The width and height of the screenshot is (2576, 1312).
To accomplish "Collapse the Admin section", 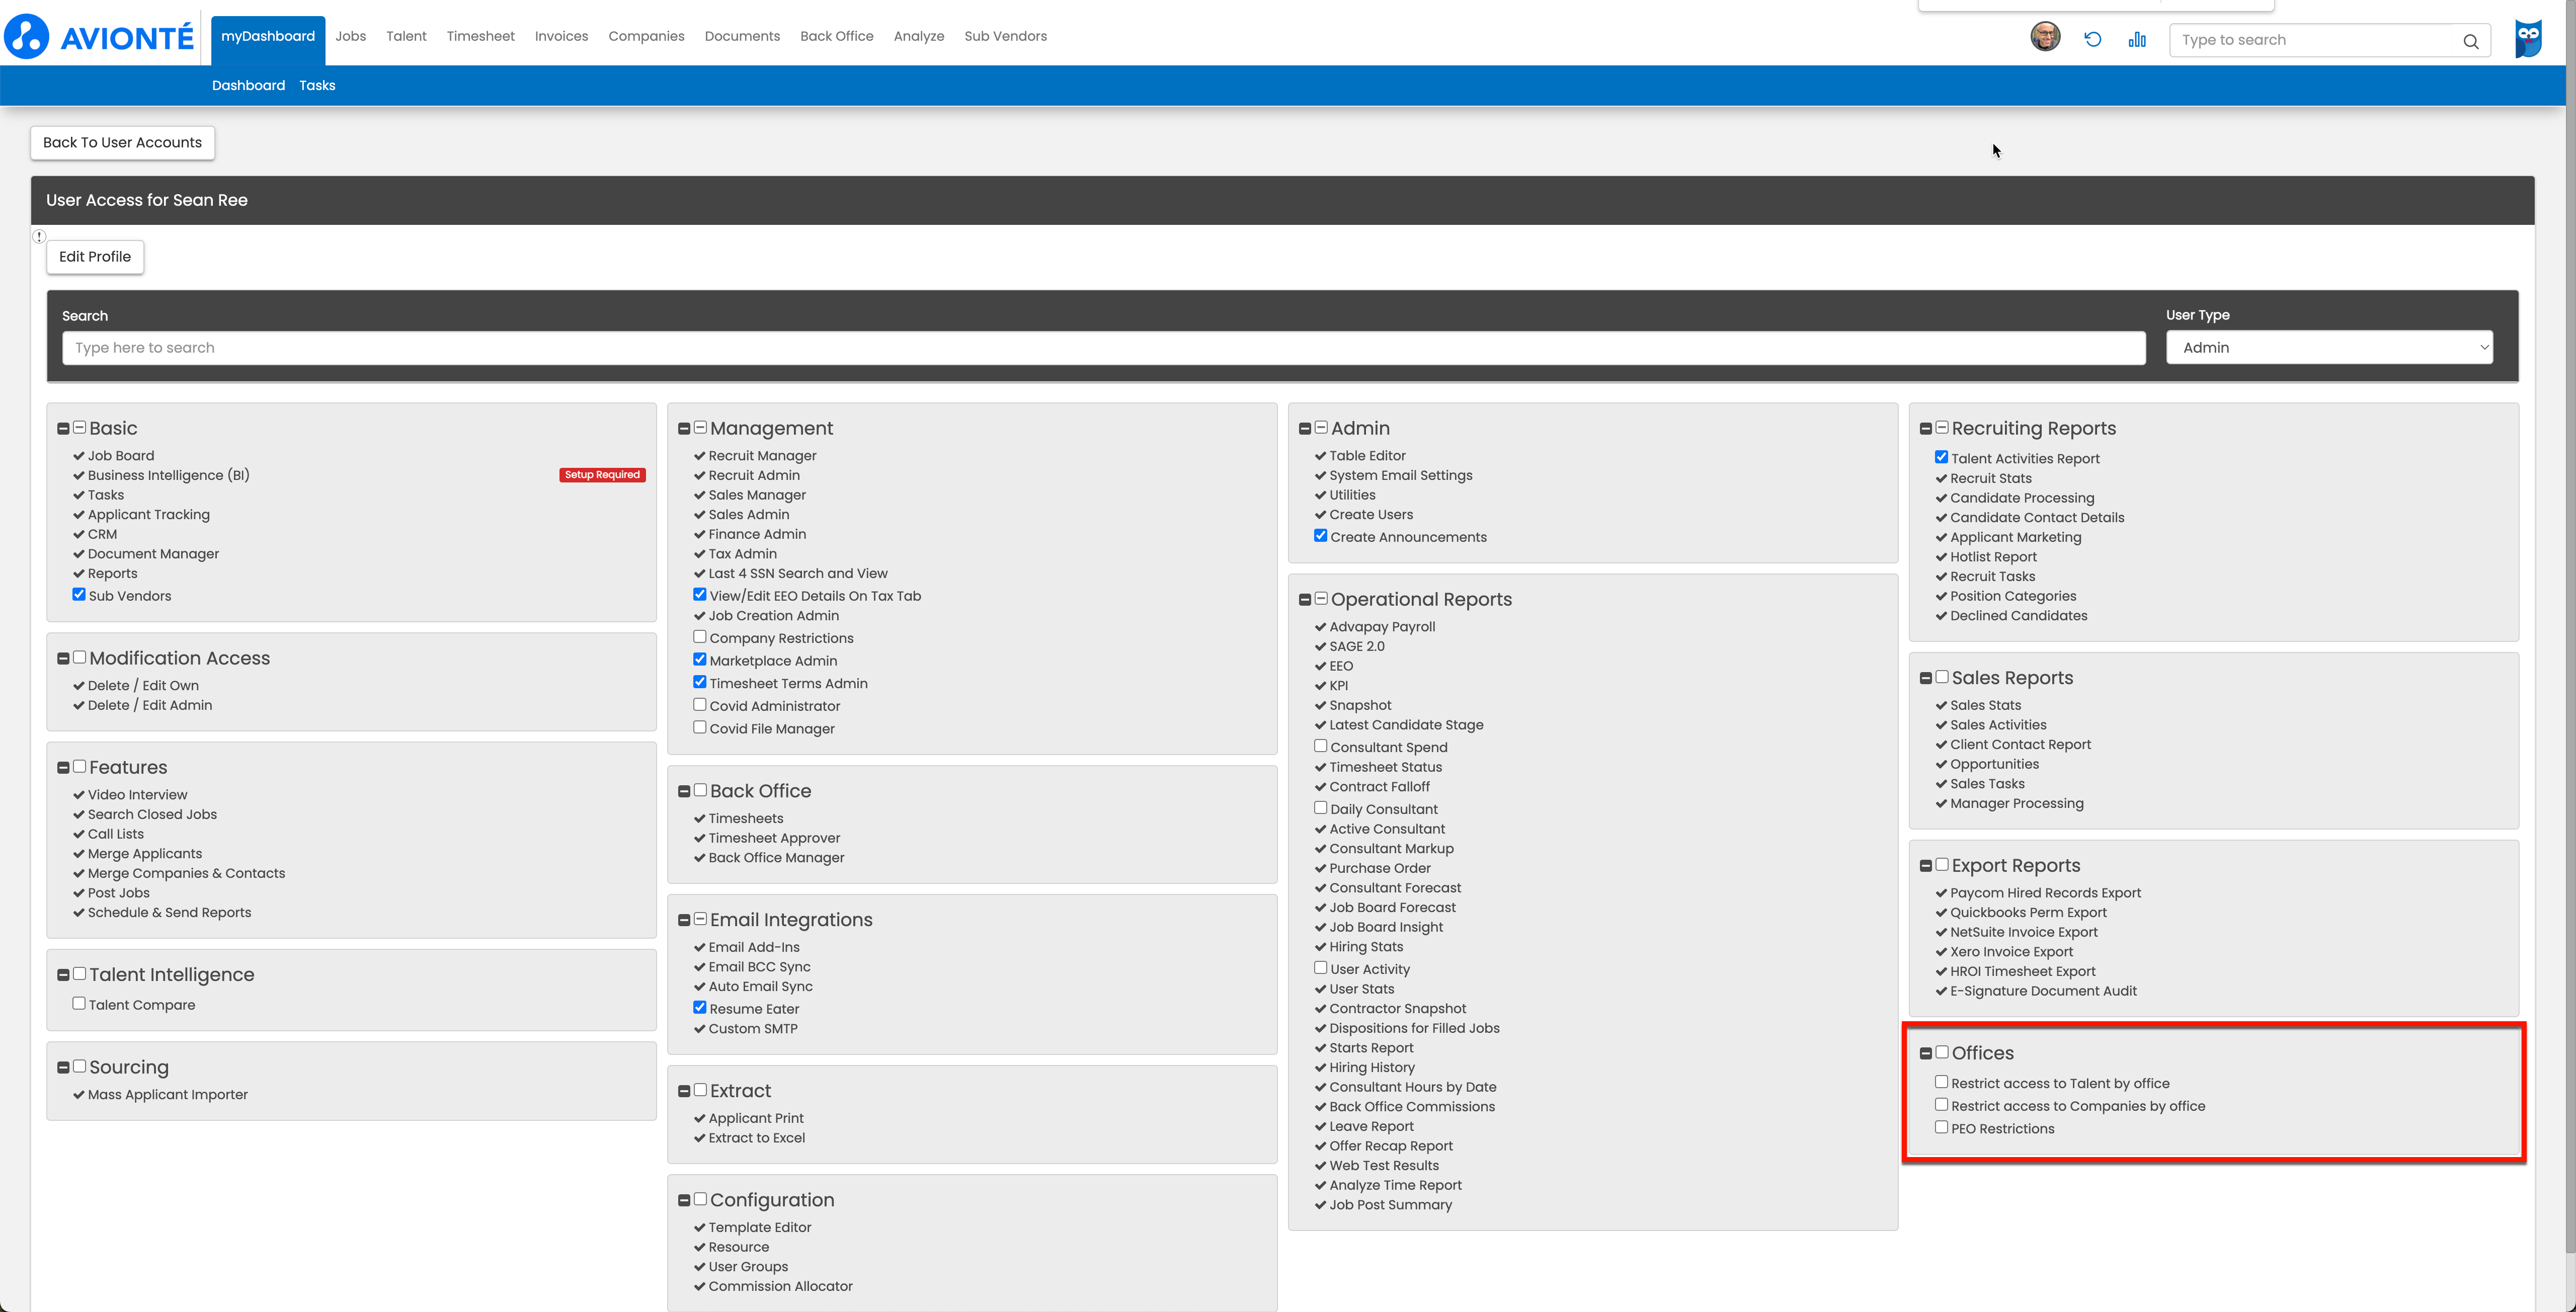I will [1305, 429].
